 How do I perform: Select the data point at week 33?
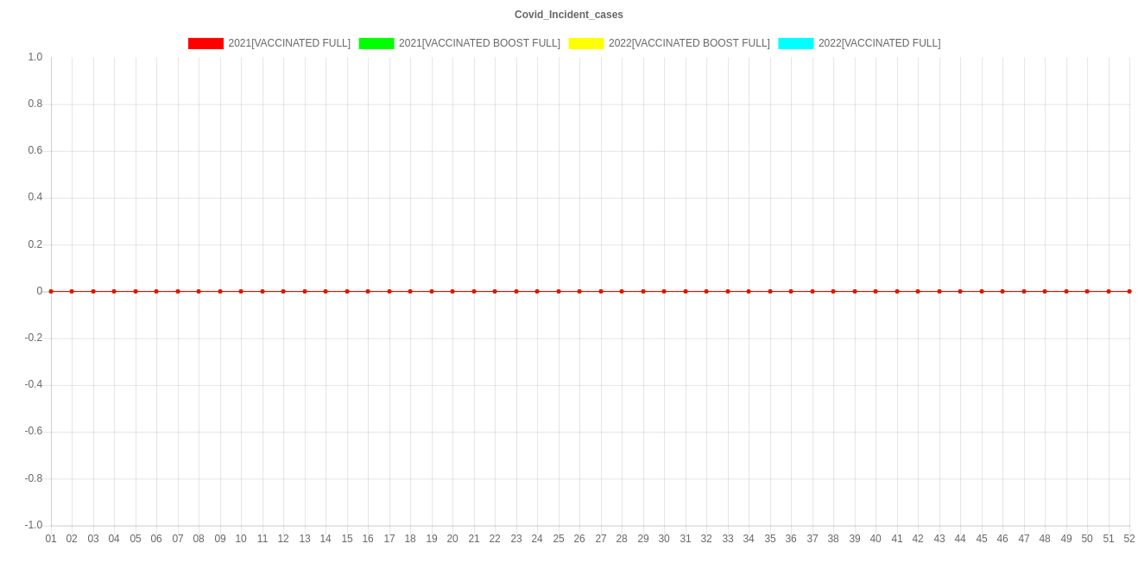pyautogui.click(x=728, y=291)
